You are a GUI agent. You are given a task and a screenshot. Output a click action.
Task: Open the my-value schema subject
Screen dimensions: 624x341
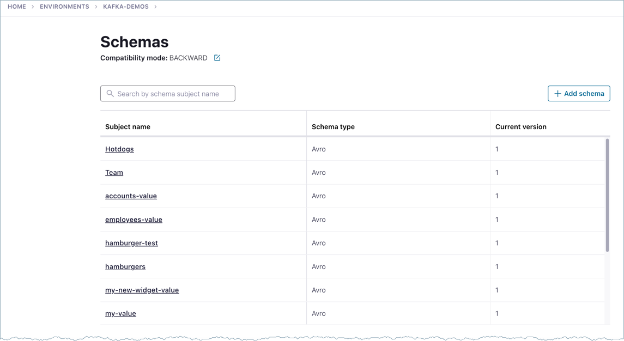coord(120,313)
